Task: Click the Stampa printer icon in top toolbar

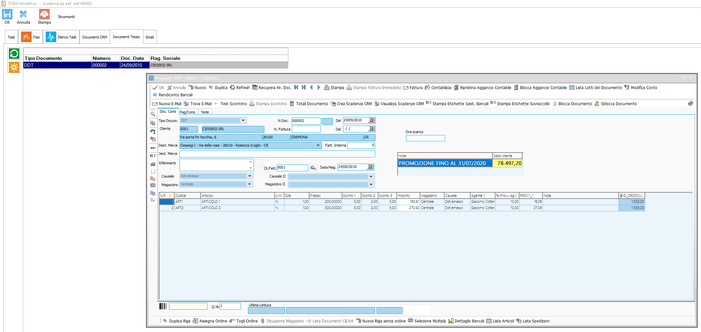Action: 44,14
